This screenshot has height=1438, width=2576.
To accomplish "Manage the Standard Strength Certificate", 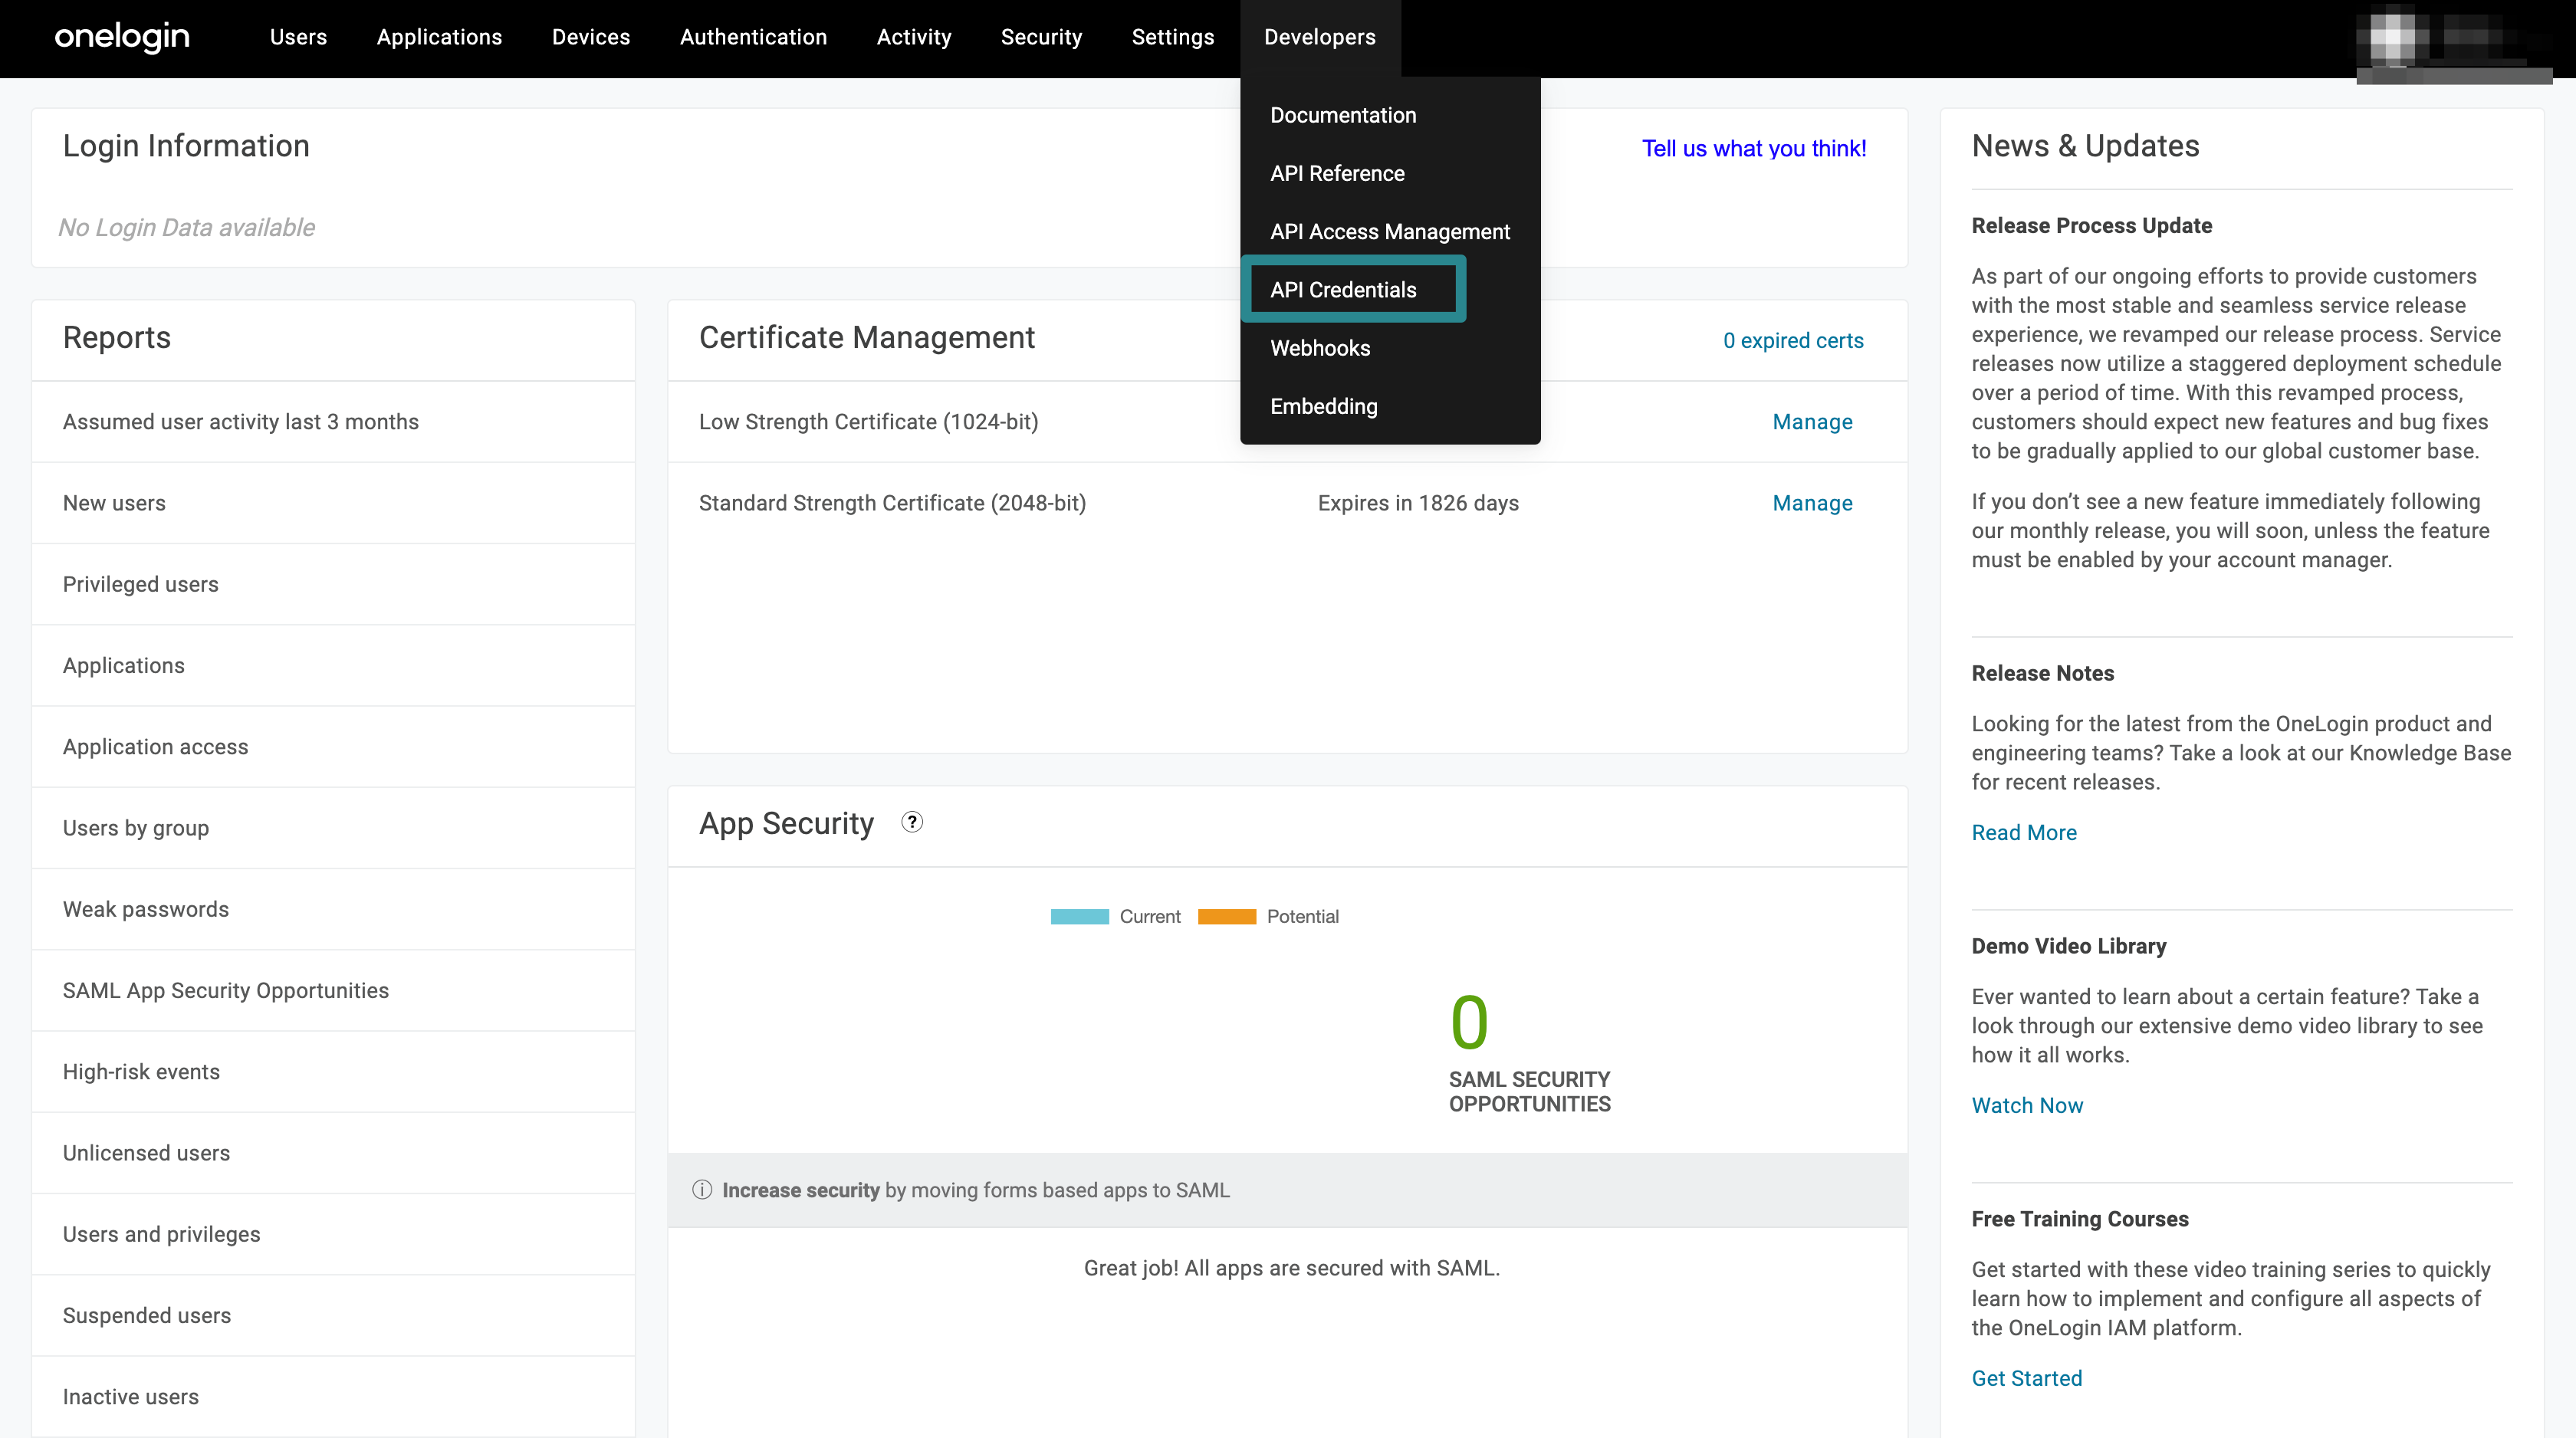I will (x=1812, y=503).
